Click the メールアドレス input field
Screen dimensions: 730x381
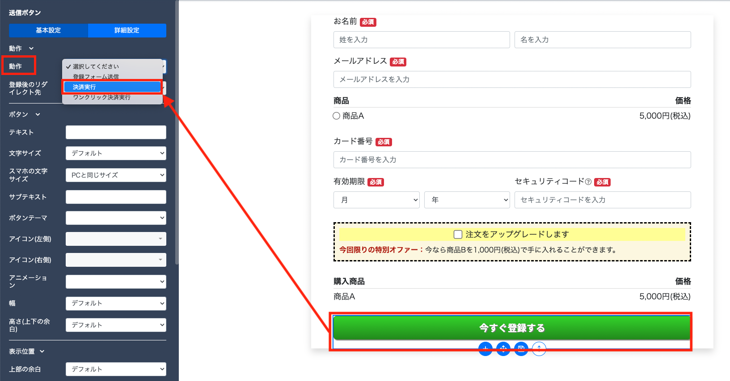[512, 79]
